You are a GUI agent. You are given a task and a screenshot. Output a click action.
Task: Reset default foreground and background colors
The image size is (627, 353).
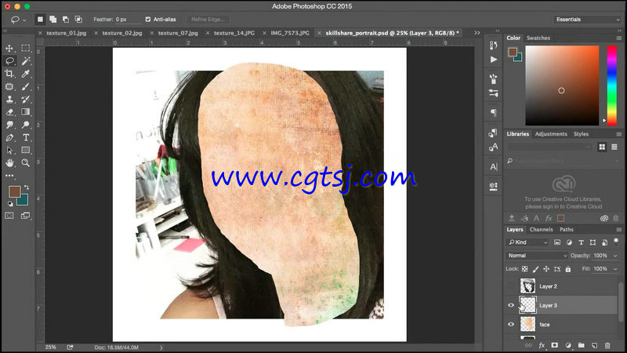coord(10,204)
